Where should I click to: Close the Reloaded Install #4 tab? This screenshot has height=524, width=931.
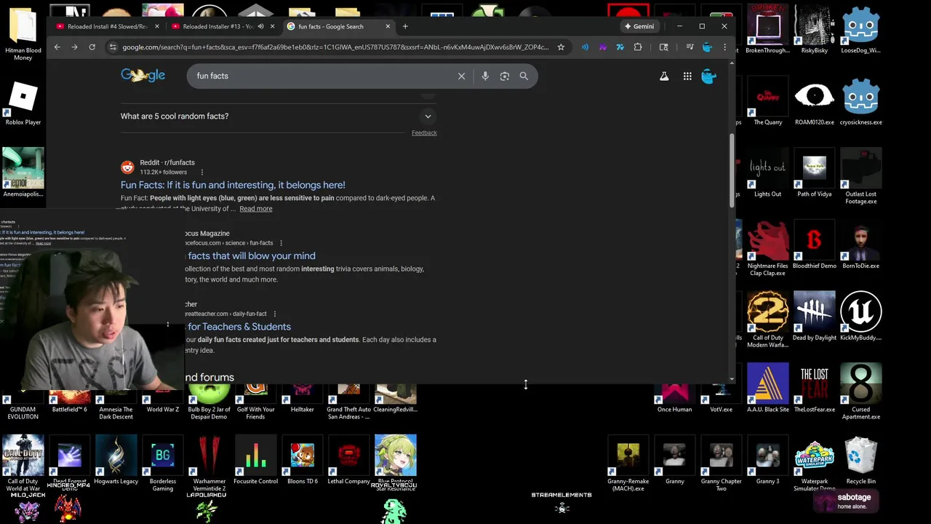click(157, 26)
